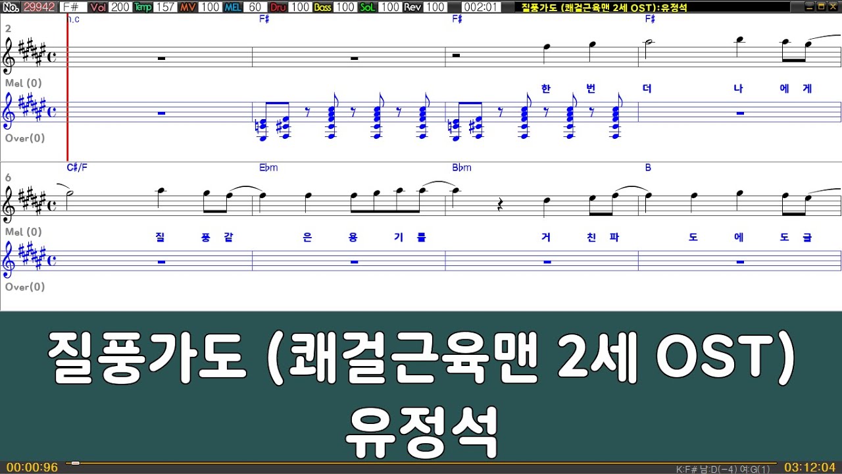Select the volume value 200
Image resolution: width=842 pixels, height=474 pixels.
point(120,7)
